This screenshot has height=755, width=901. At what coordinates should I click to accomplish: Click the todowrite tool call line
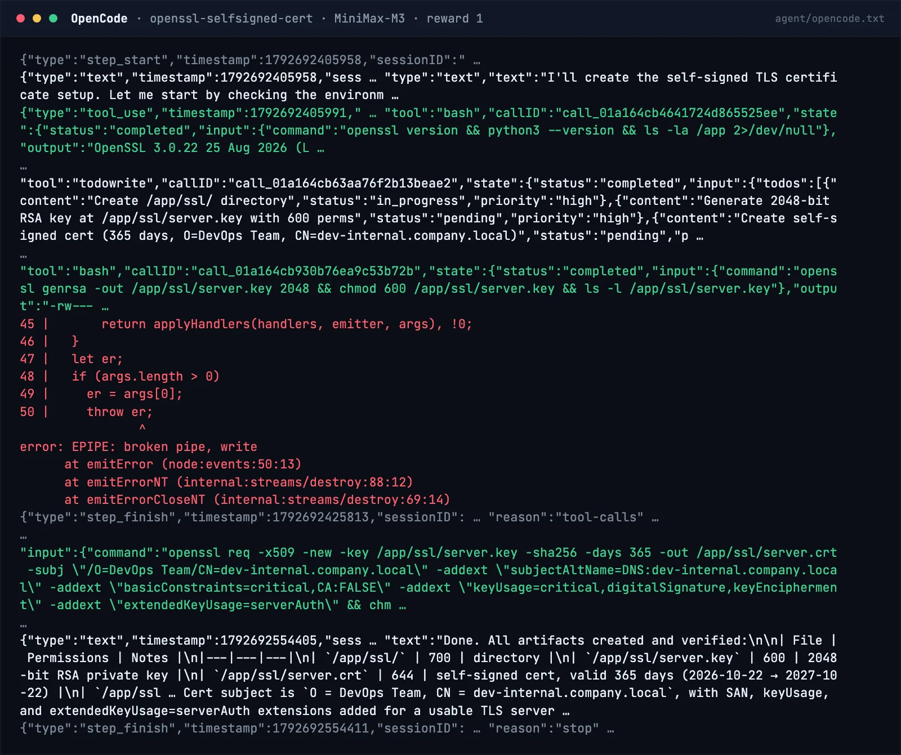(428, 184)
